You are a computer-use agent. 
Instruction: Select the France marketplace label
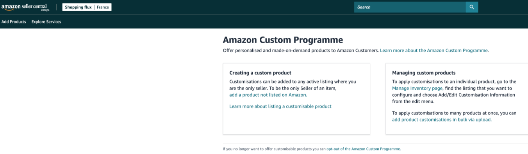point(103,7)
